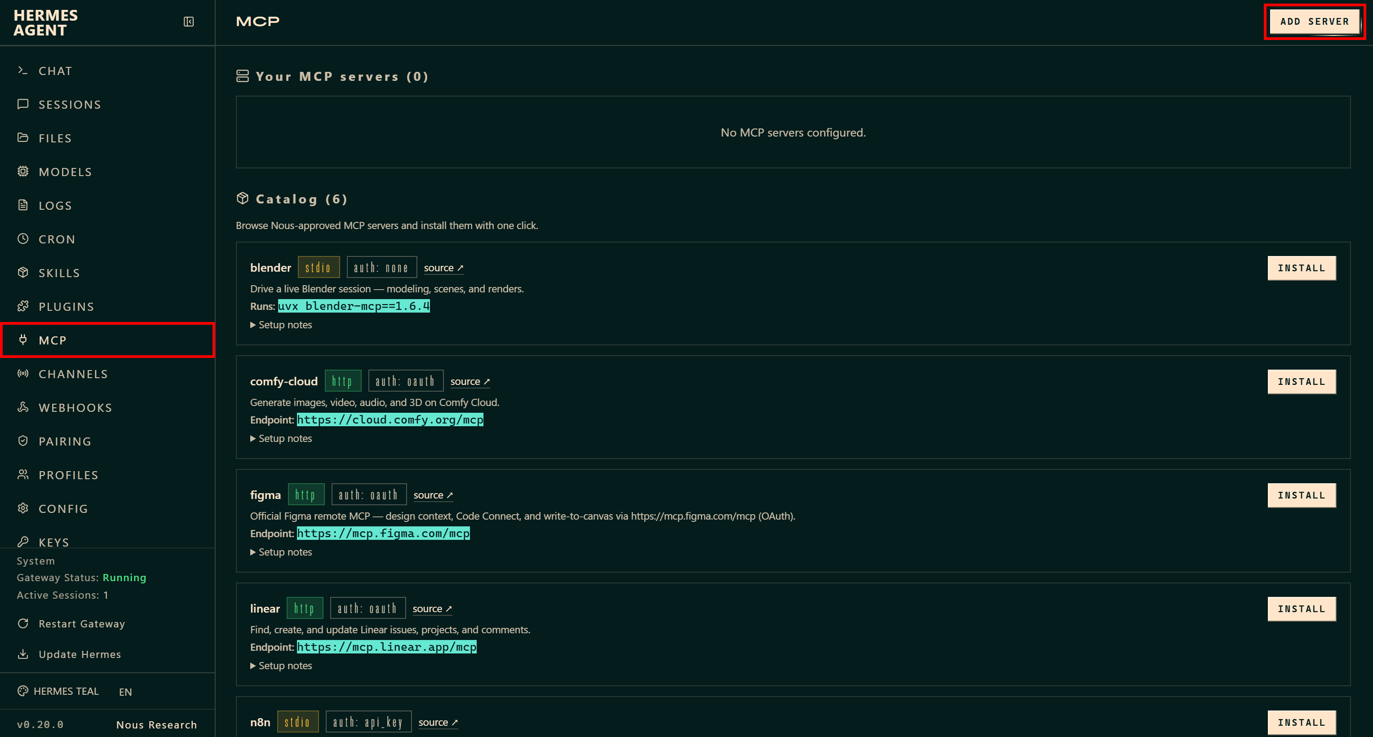This screenshot has height=737, width=1373.
Task: Click the Chat terminal icon
Action: coord(22,71)
